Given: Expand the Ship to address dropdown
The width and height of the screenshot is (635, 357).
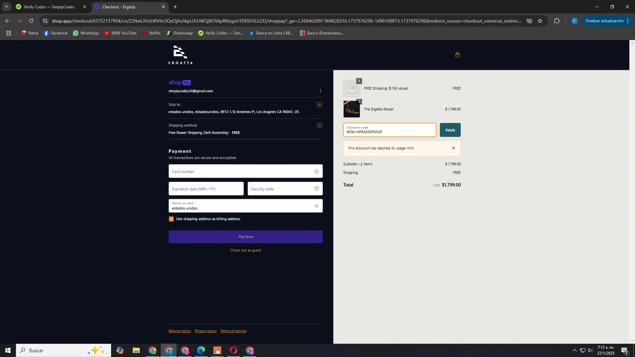Looking at the screenshot, I should [x=320, y=104].
